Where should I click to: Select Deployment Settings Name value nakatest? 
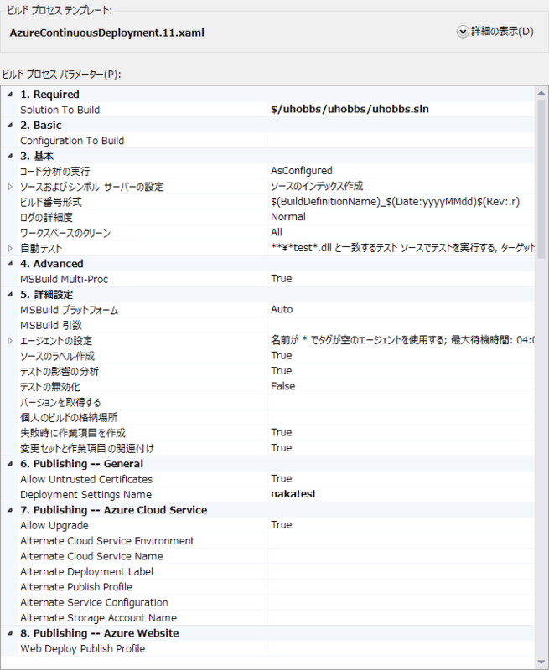coord(293,494)
